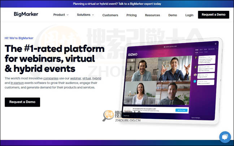
Task: Follow the 'companies' link
Action: click(51, 78)
